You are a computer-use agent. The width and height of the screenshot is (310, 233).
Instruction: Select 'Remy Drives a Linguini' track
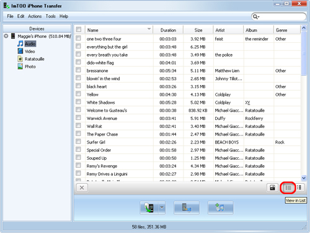click(107, 174)
